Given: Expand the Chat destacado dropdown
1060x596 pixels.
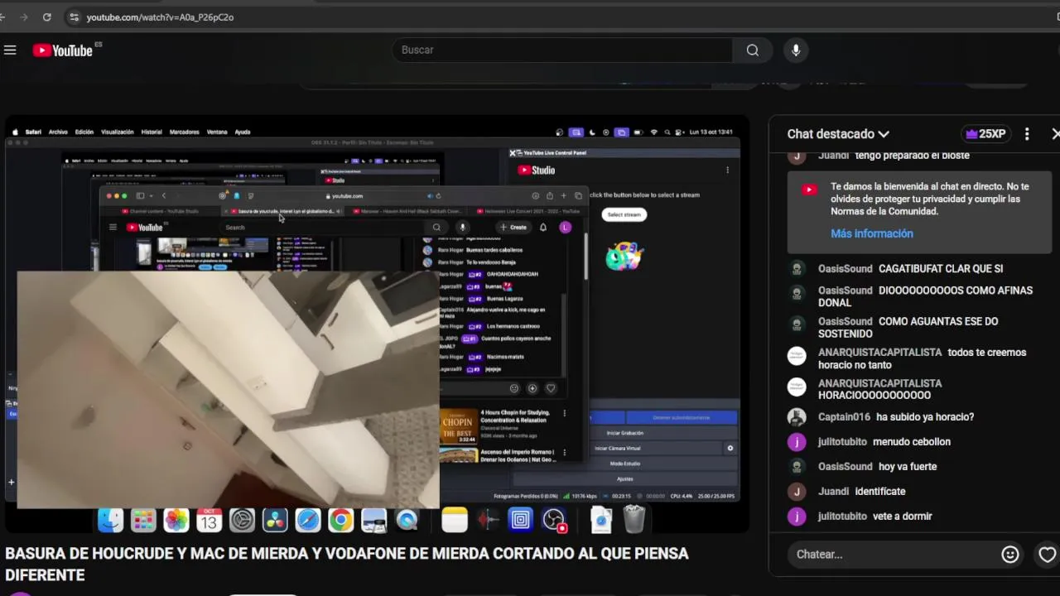Looking at the screenshot, I should [x=838, y=134].
